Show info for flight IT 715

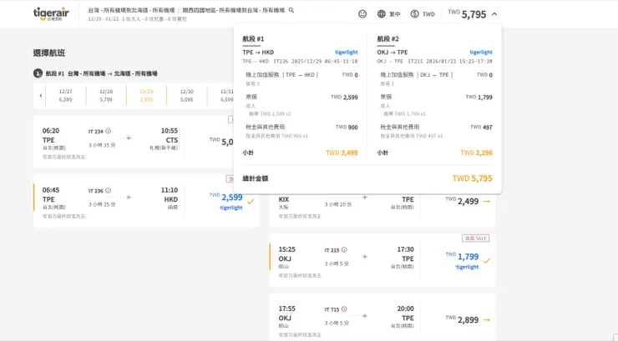click(x=344, y=309)
